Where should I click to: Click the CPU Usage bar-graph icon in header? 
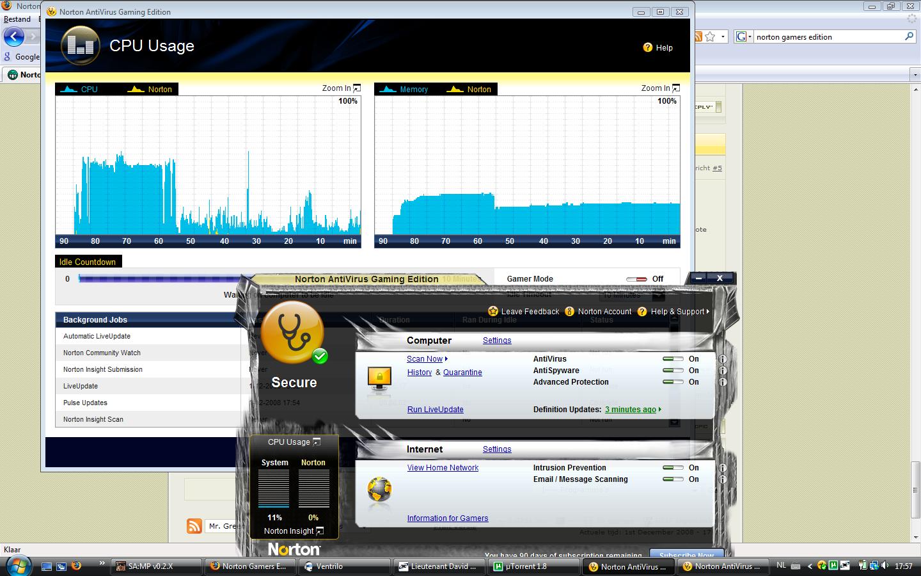80,45
